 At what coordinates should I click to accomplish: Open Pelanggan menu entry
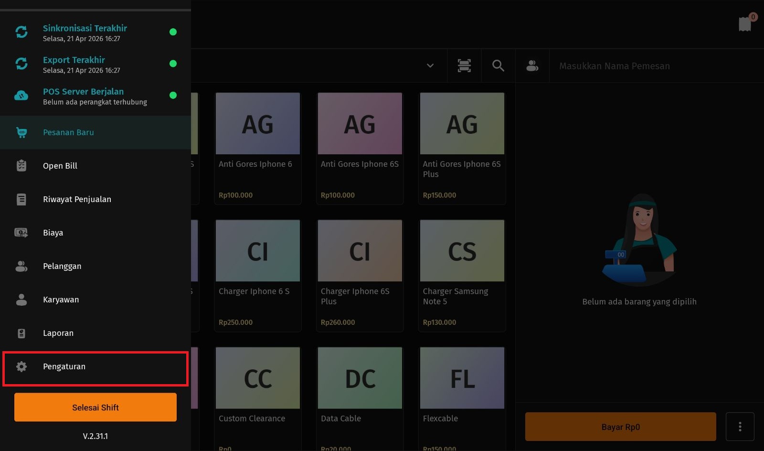point(62,266)
